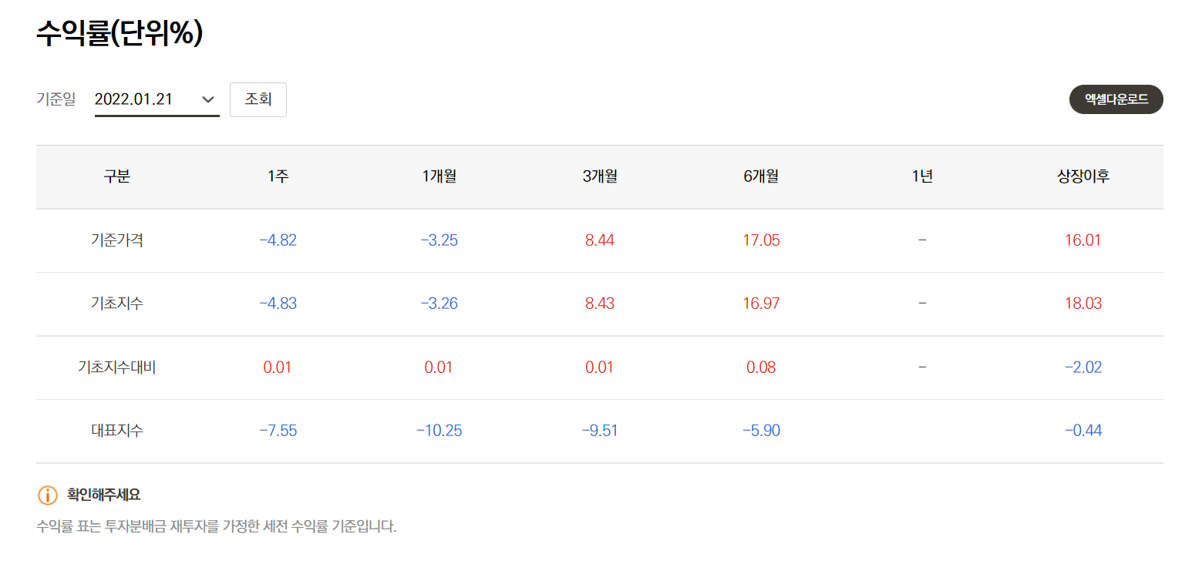Image resolution: width=1192 pixels, height=564 pixels.
Task: Click the 기초지수 row label
Action: coord(116,303)
